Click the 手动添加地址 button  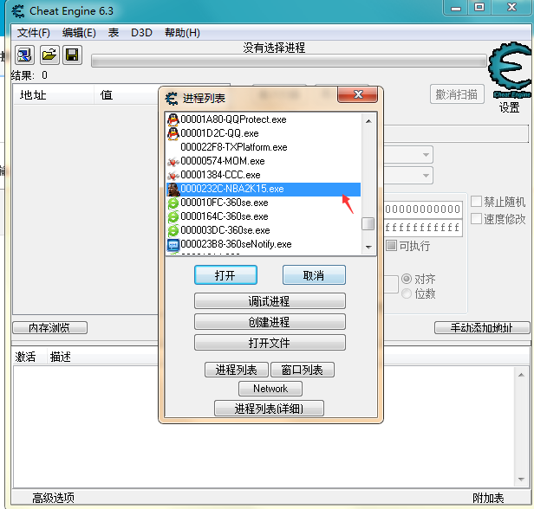(482, 328)
